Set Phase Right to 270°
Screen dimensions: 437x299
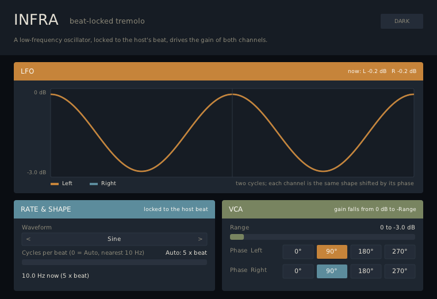point(400,271)
